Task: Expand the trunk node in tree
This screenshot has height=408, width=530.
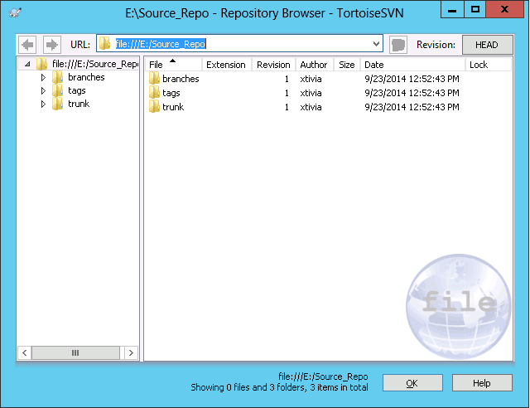Action: point(44,104)
